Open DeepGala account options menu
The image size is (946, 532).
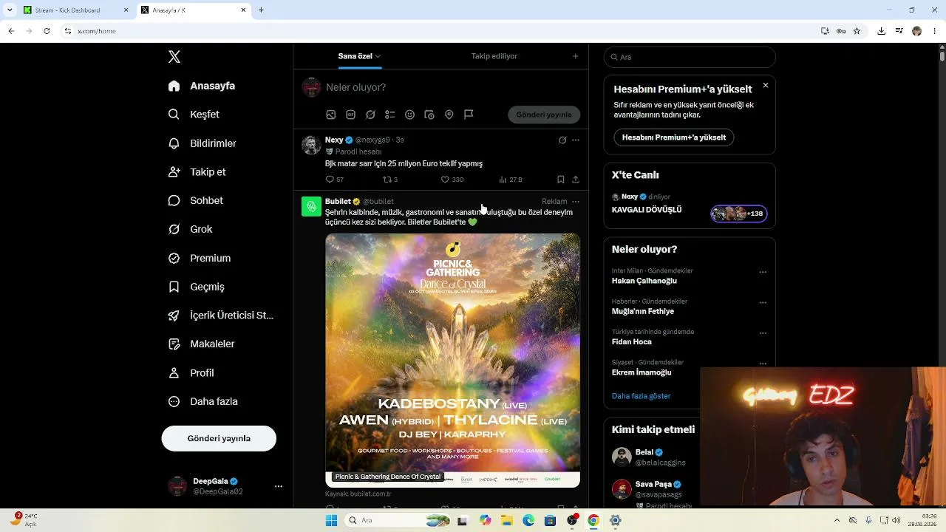pos(279,486)
